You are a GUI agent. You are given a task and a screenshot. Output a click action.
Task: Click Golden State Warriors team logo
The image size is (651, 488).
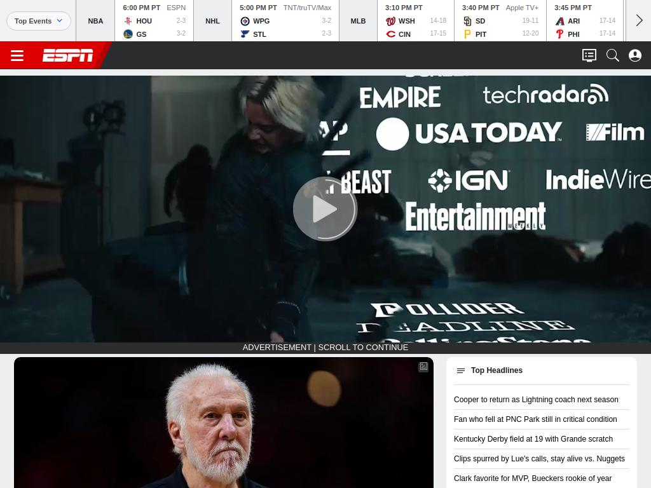pos(128,34)
